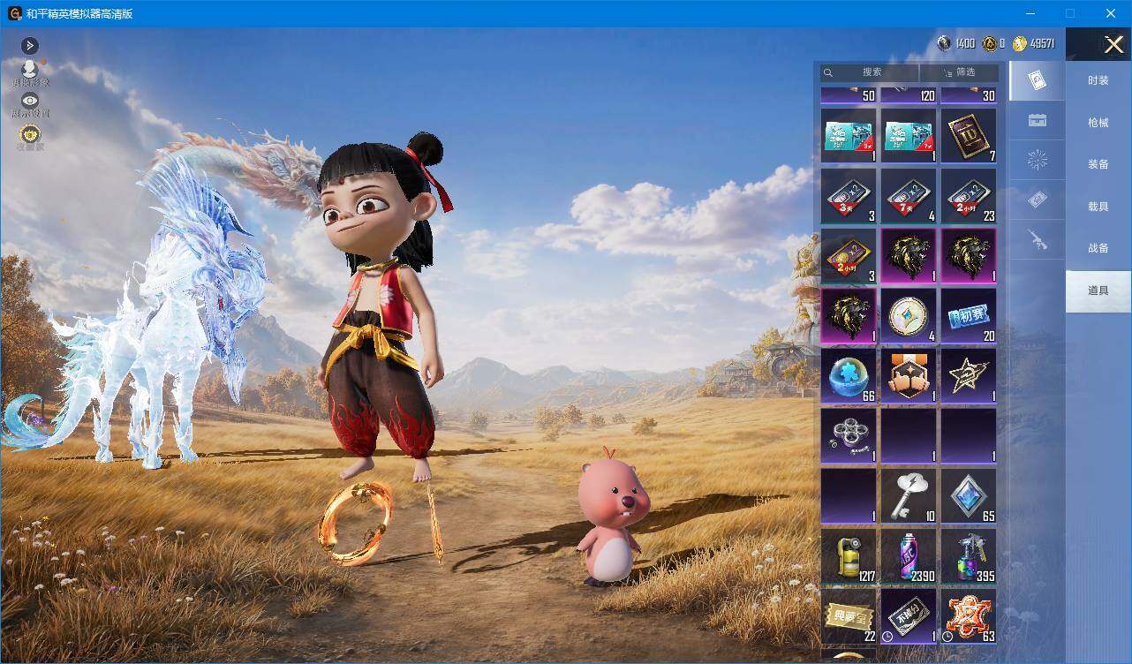1132x664 pixels.
Task: Select the teal coupon marked 3天
Action: pos(849,136)
